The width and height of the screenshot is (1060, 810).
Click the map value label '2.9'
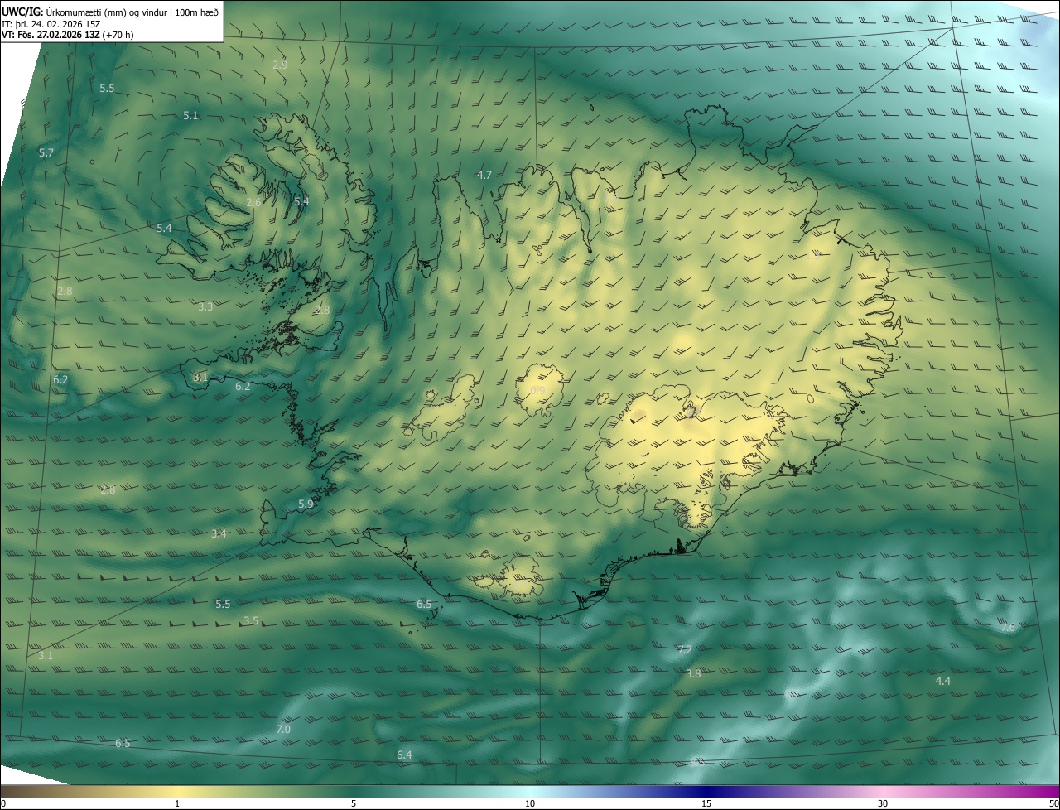[x=280, y=65]
